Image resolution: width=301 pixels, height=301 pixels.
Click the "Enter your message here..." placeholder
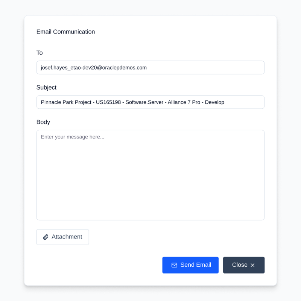tap(73, 137)
